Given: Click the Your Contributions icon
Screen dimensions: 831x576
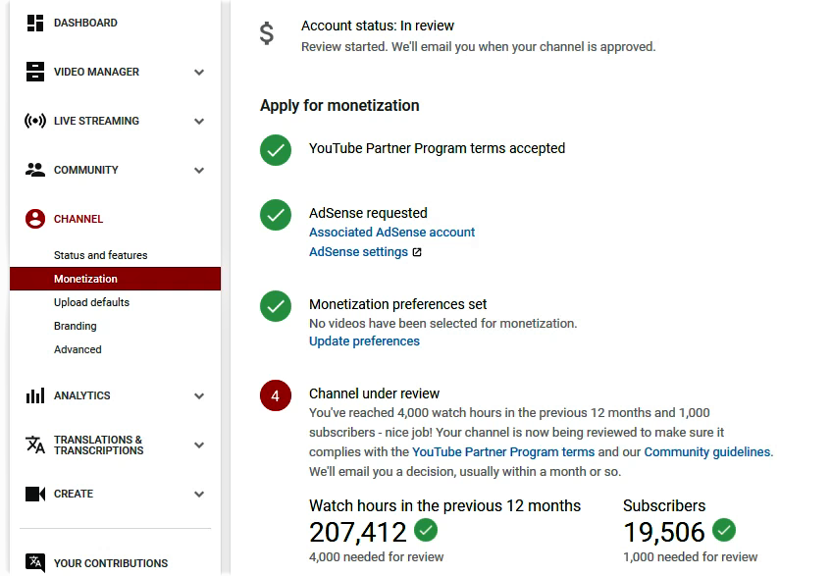Looking at the screenshot, I should point(35,561).
